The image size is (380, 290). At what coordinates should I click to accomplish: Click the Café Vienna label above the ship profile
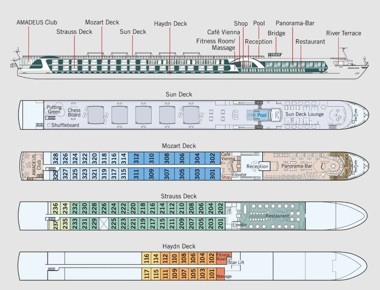pos(223,32)
